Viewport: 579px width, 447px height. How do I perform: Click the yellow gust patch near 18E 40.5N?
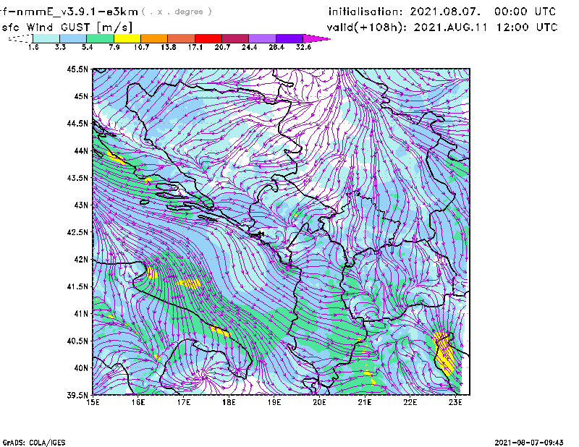(x=220, y=331)
